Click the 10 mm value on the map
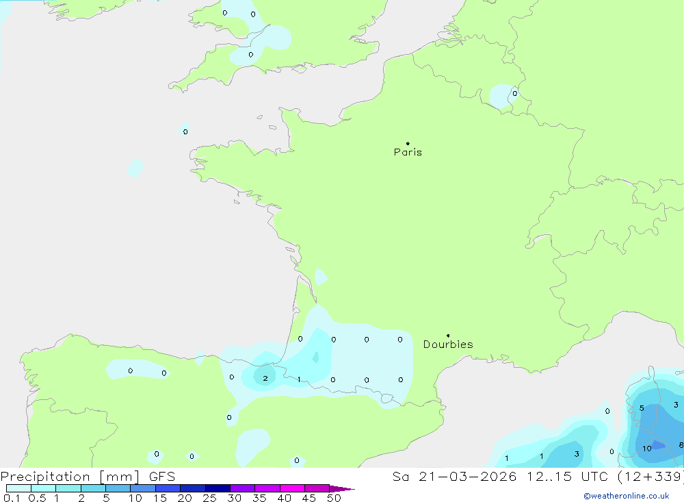The width and height of the screenshot is (684, 502). (x=647, y=449)
